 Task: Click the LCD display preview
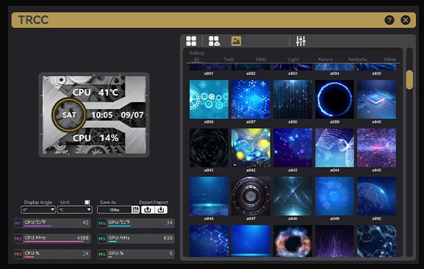94,115
